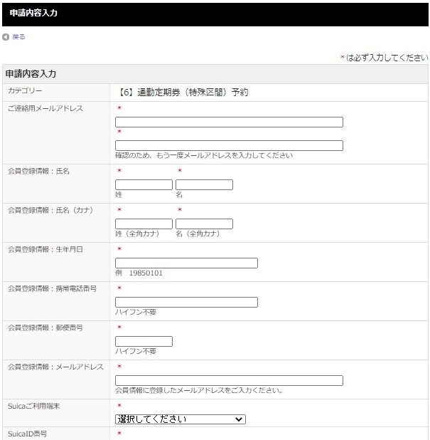Click the note 確認のため、もう一度メールアドレスを入力してください

click(204, 155)
